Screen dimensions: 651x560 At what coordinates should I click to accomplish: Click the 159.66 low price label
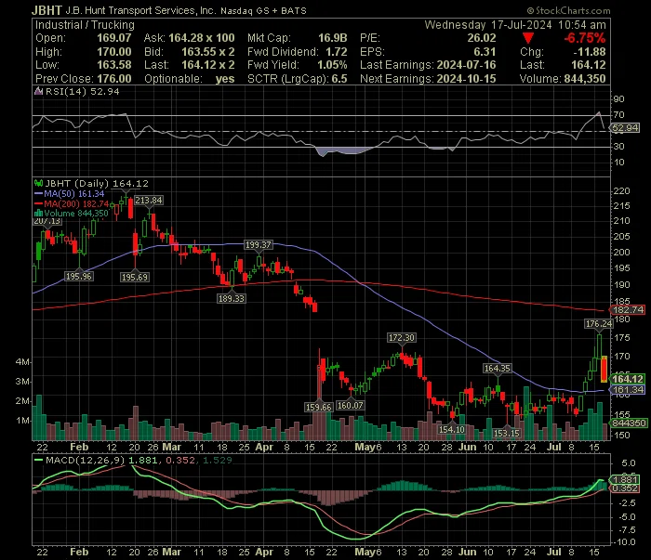point(318,408)
